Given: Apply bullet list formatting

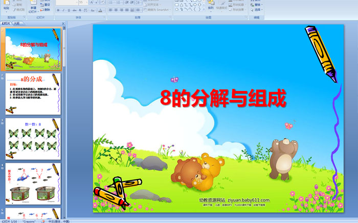Looking at the screenshot, I should click(111, 3).
